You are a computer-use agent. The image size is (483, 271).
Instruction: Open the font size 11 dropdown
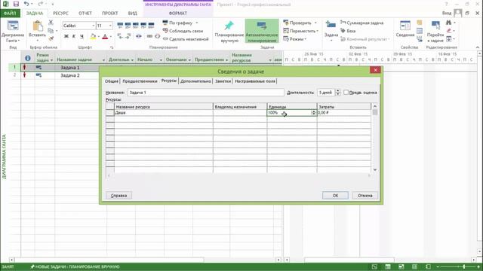tap(110, 26)
